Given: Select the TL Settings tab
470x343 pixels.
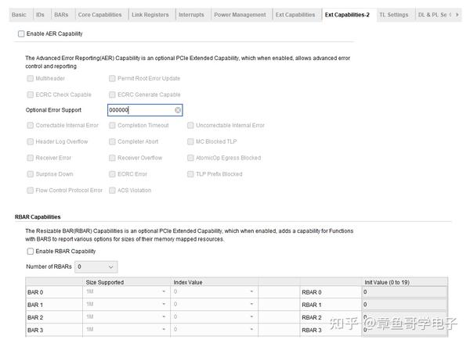Looking at the screenshot, I should [394, 15].
